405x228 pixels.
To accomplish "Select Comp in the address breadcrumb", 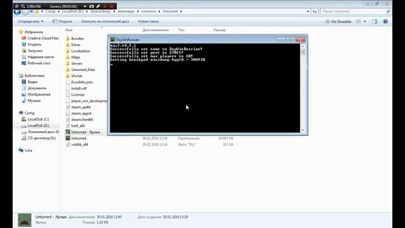I will click(x=51, y=11).
